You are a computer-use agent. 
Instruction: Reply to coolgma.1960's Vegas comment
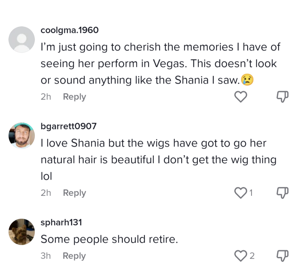tap(74, 97)
